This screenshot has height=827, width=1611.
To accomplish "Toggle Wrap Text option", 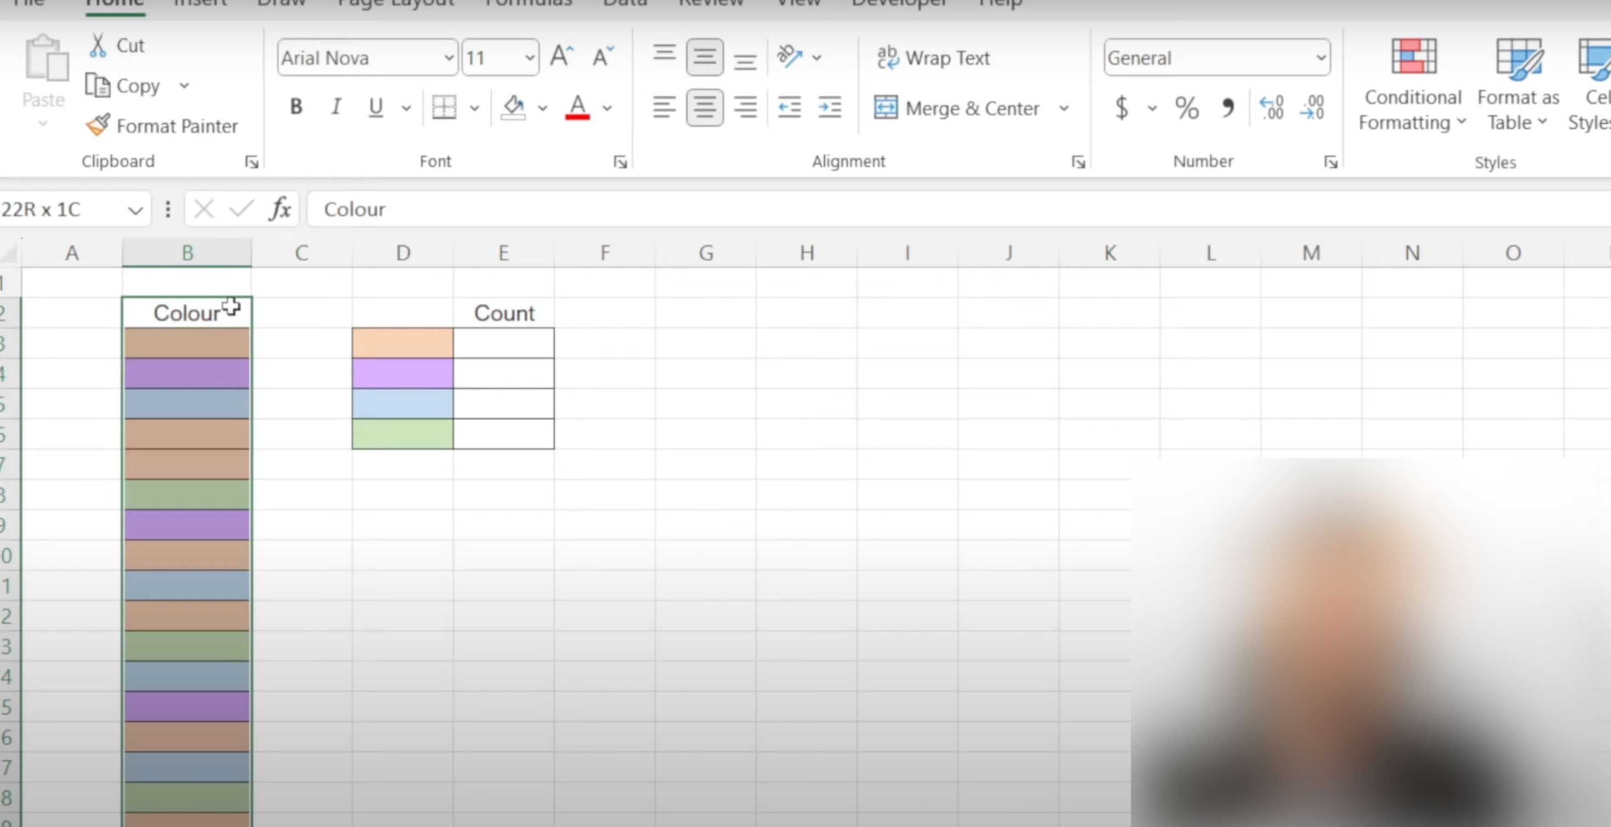I will [933, 58].
